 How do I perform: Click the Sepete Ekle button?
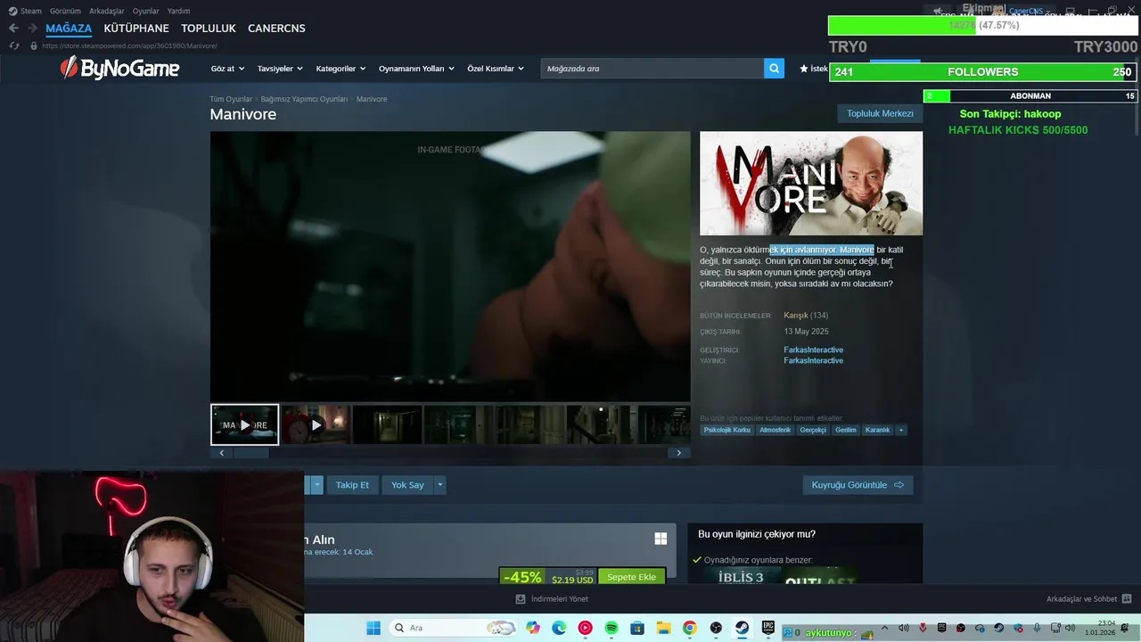(x=631, y=577)
